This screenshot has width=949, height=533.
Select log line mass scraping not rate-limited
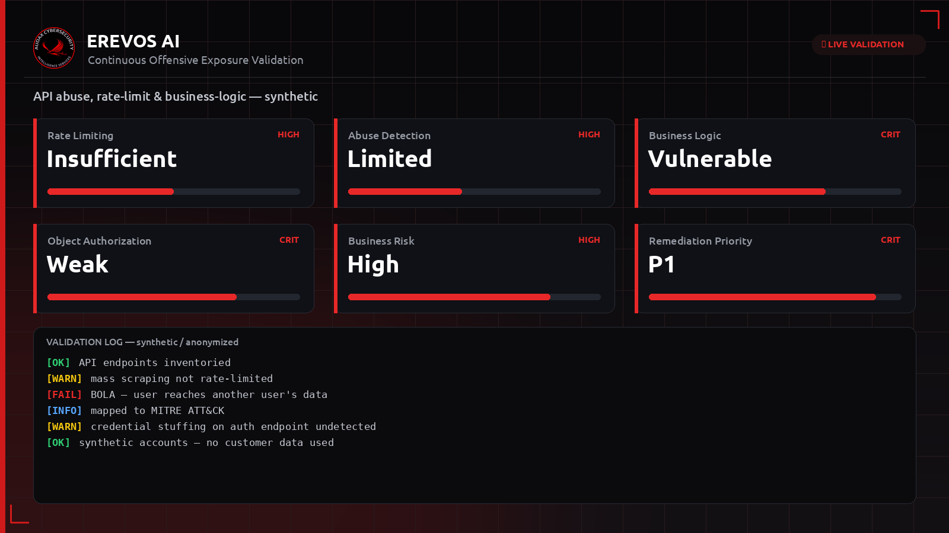tap(160, 378)
